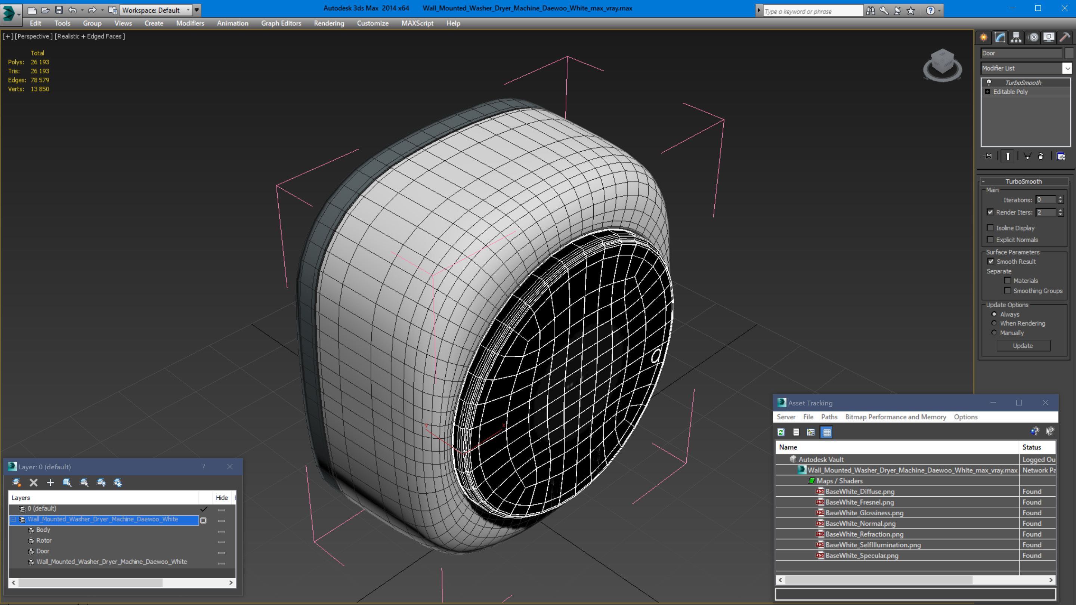Open the Perspective viewport label menu
Viewport: 1076px width, 605px height.
pyautogui.click(x=34, y=36)
